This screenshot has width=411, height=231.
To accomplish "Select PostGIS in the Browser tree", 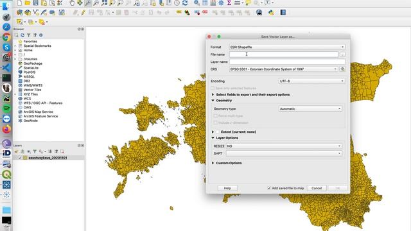I will click(x=30, y=73).
